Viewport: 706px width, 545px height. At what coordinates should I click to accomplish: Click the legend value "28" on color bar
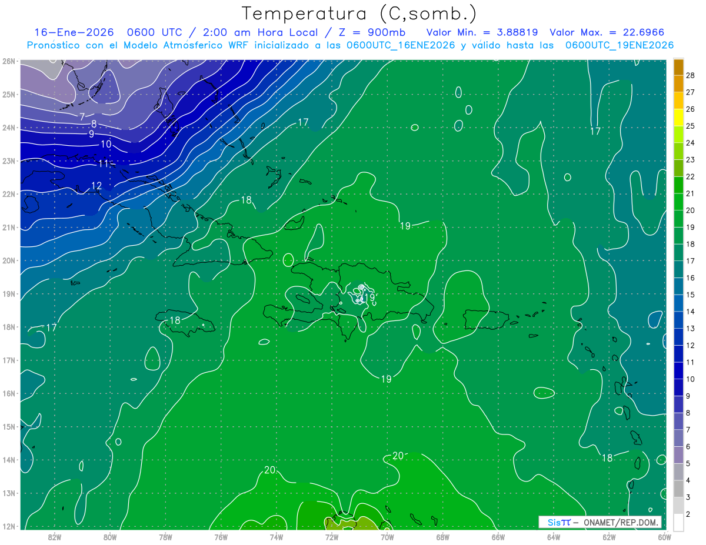(691, 76)
